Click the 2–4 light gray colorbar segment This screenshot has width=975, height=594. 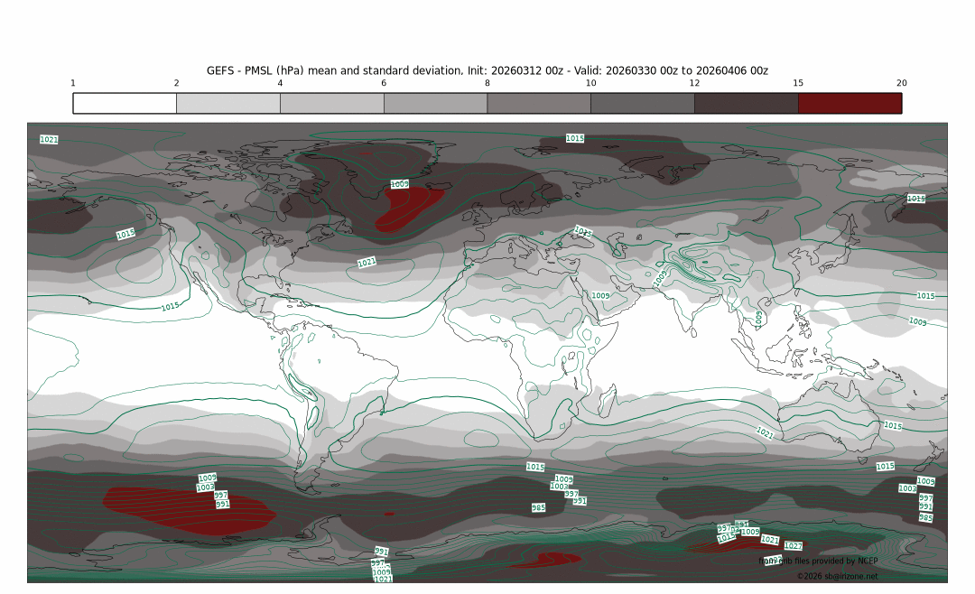tap(227, 103)
